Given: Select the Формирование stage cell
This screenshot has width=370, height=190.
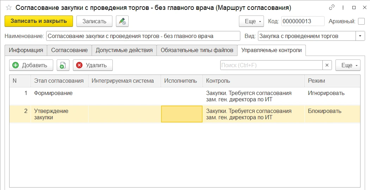Looking at the screenshot, I should tap(60, 96).
